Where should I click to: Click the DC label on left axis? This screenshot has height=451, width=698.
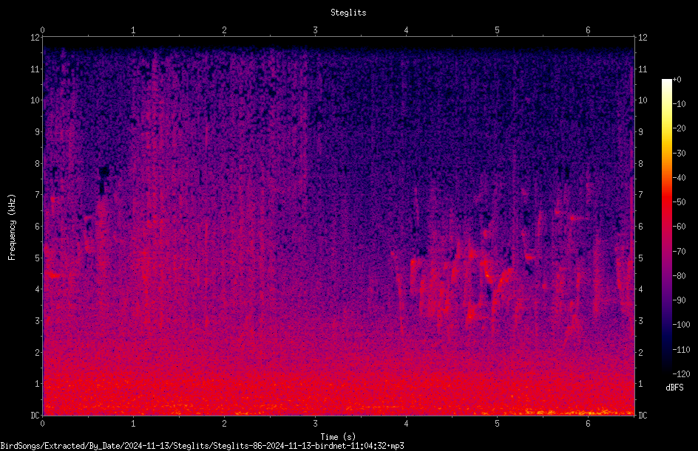[35, 415]
